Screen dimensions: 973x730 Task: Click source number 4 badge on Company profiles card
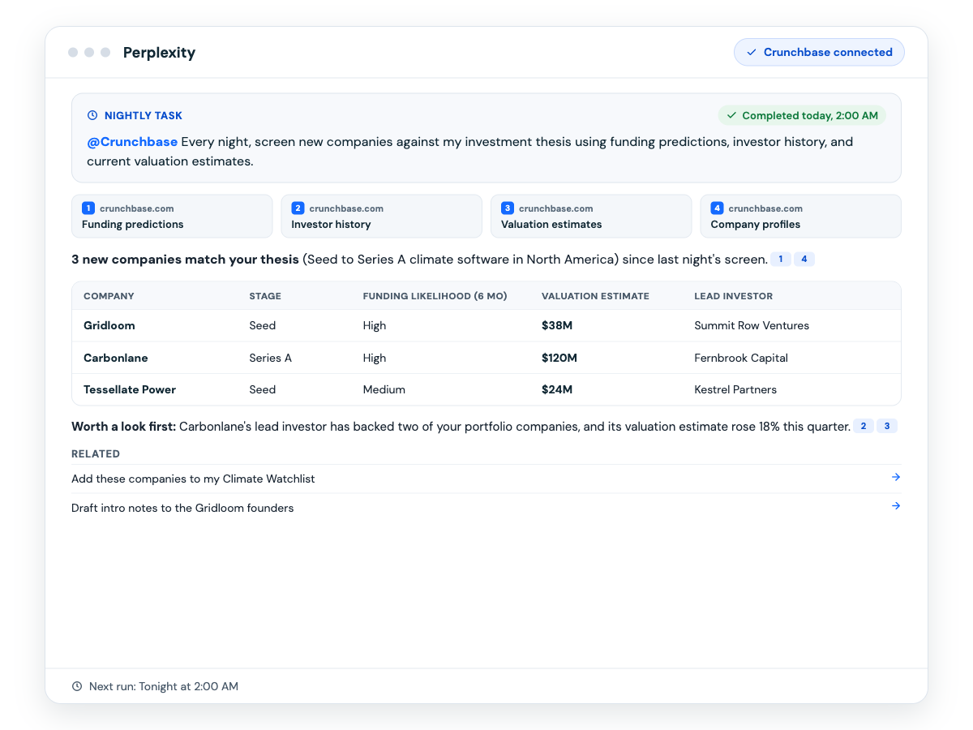[x=717, y=208]
